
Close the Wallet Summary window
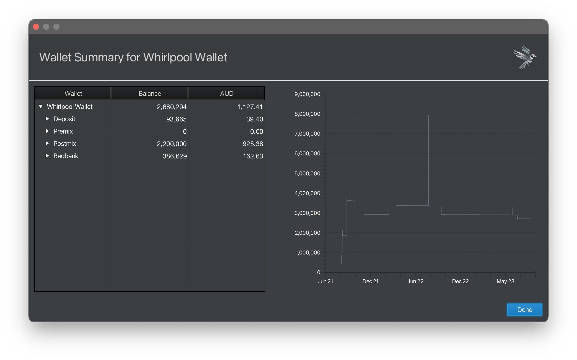(x=36, y=27)
